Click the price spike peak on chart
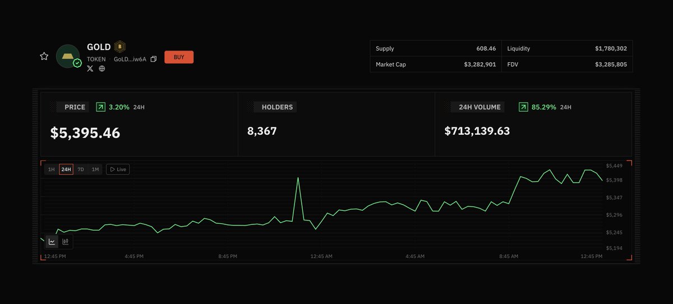The width and height of the screenshot is (673, 304). [298, 178]
